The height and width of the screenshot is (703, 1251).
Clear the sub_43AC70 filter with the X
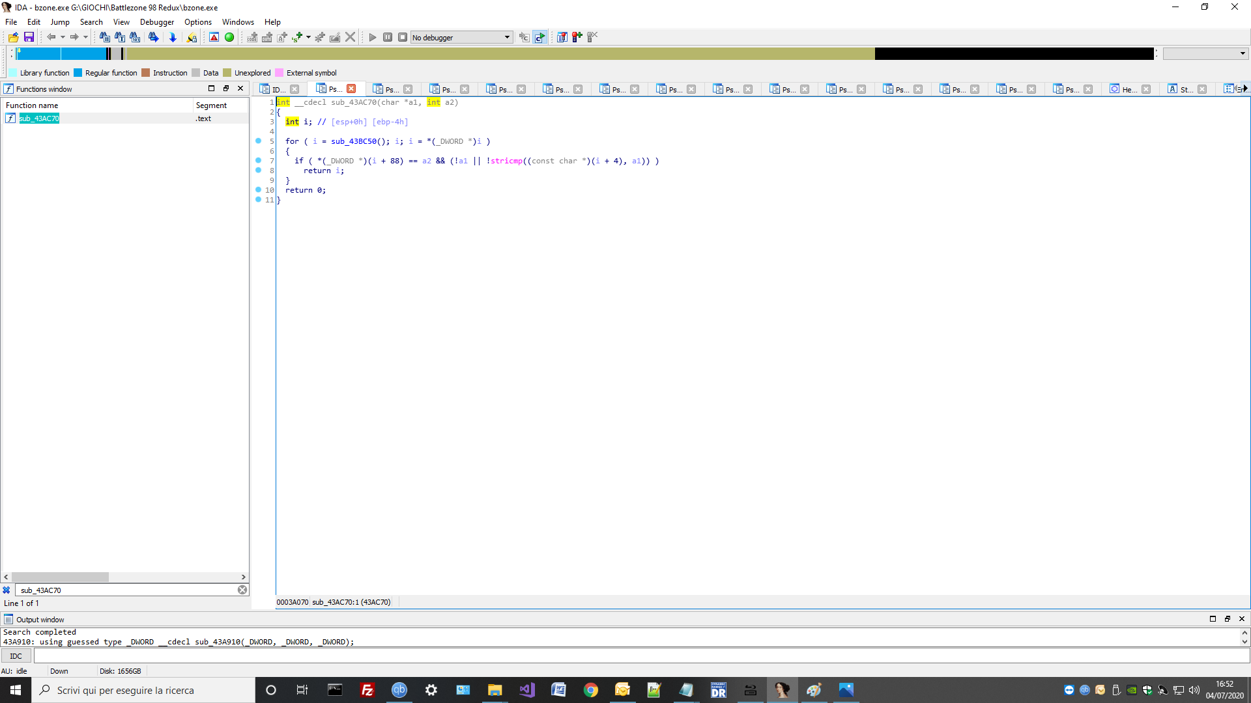pos(242,590)
